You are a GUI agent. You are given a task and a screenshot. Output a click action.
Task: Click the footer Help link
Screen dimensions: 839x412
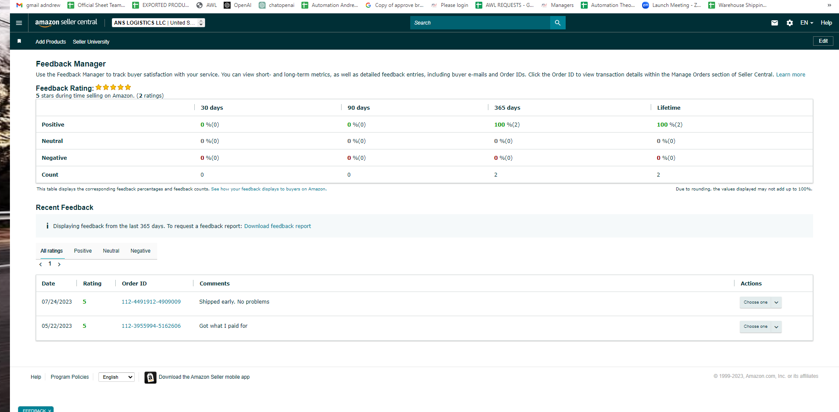36,377
